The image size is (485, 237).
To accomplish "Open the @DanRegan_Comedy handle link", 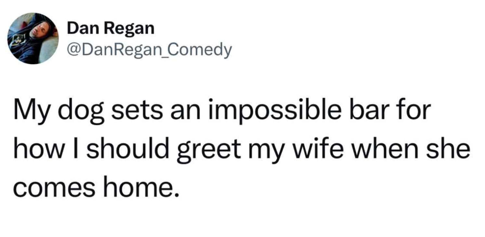I will (149, 49).
